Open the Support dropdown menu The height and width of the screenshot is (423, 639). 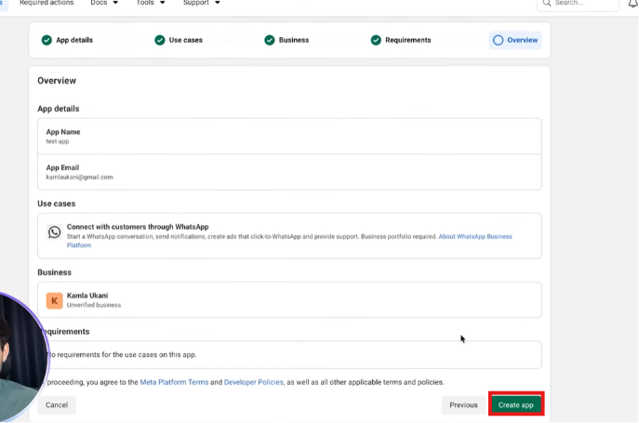(x=202, y=3)
